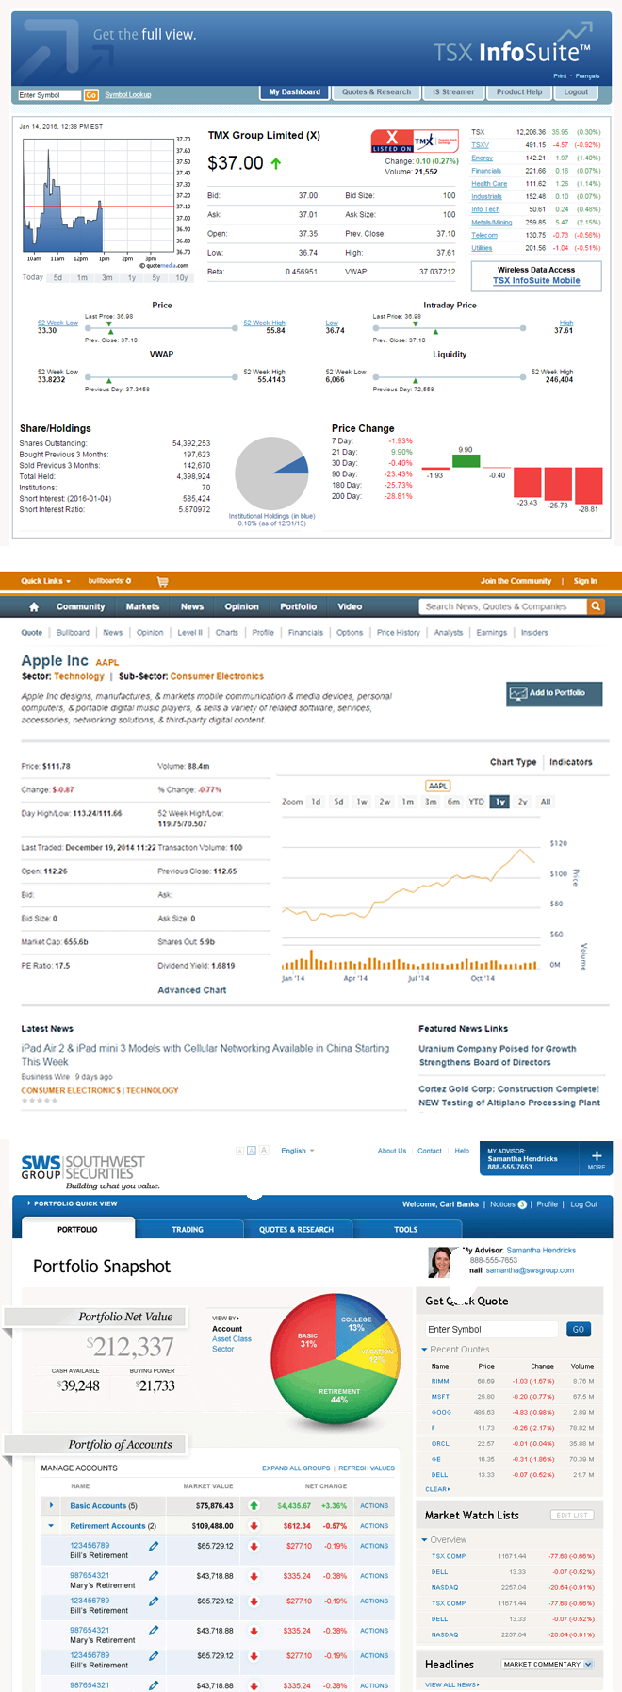Click green up arrow in Basic Accounts row

(254, 1506)
